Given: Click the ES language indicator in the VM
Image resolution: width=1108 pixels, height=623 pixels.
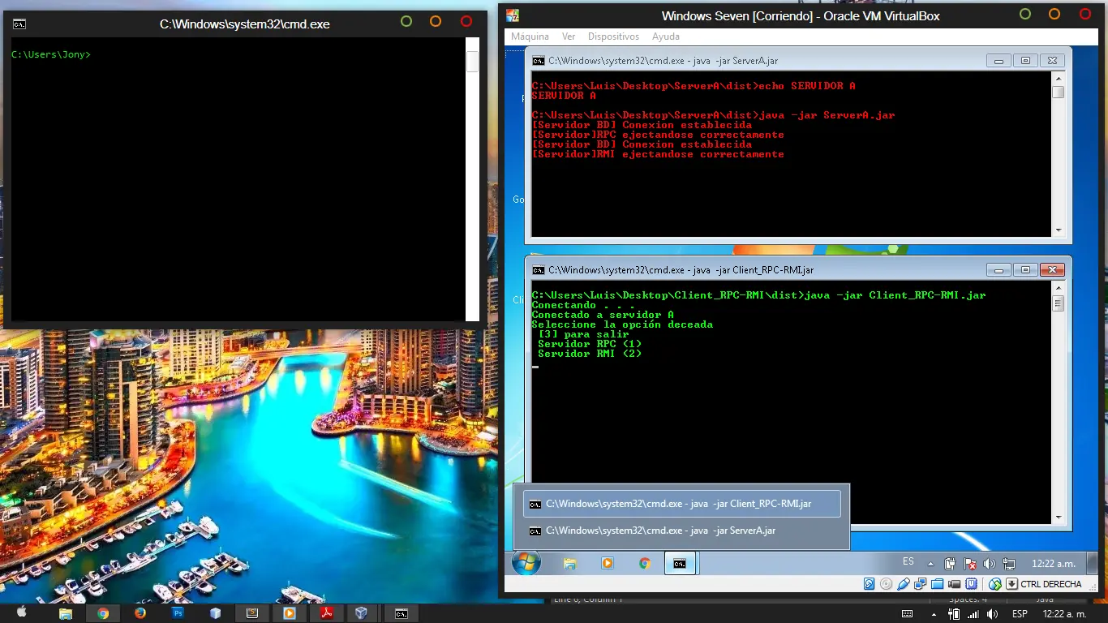Looking at the screenshot, I should click(908, 561).
